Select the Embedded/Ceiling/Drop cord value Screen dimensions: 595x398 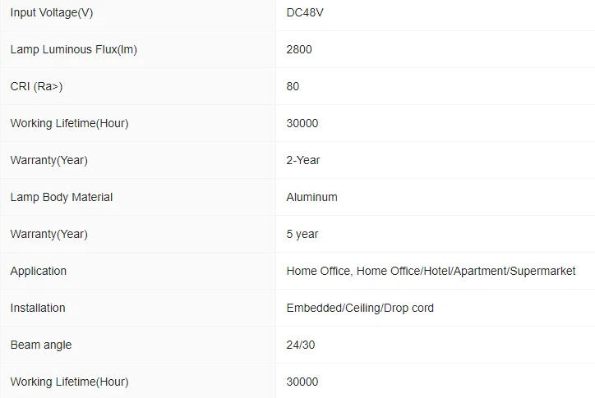[360, 308]
